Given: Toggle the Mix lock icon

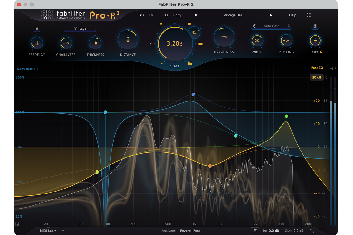Looking at the screenshot, I should 321,52.
